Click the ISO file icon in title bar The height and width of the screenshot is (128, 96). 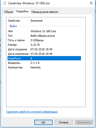5,3
